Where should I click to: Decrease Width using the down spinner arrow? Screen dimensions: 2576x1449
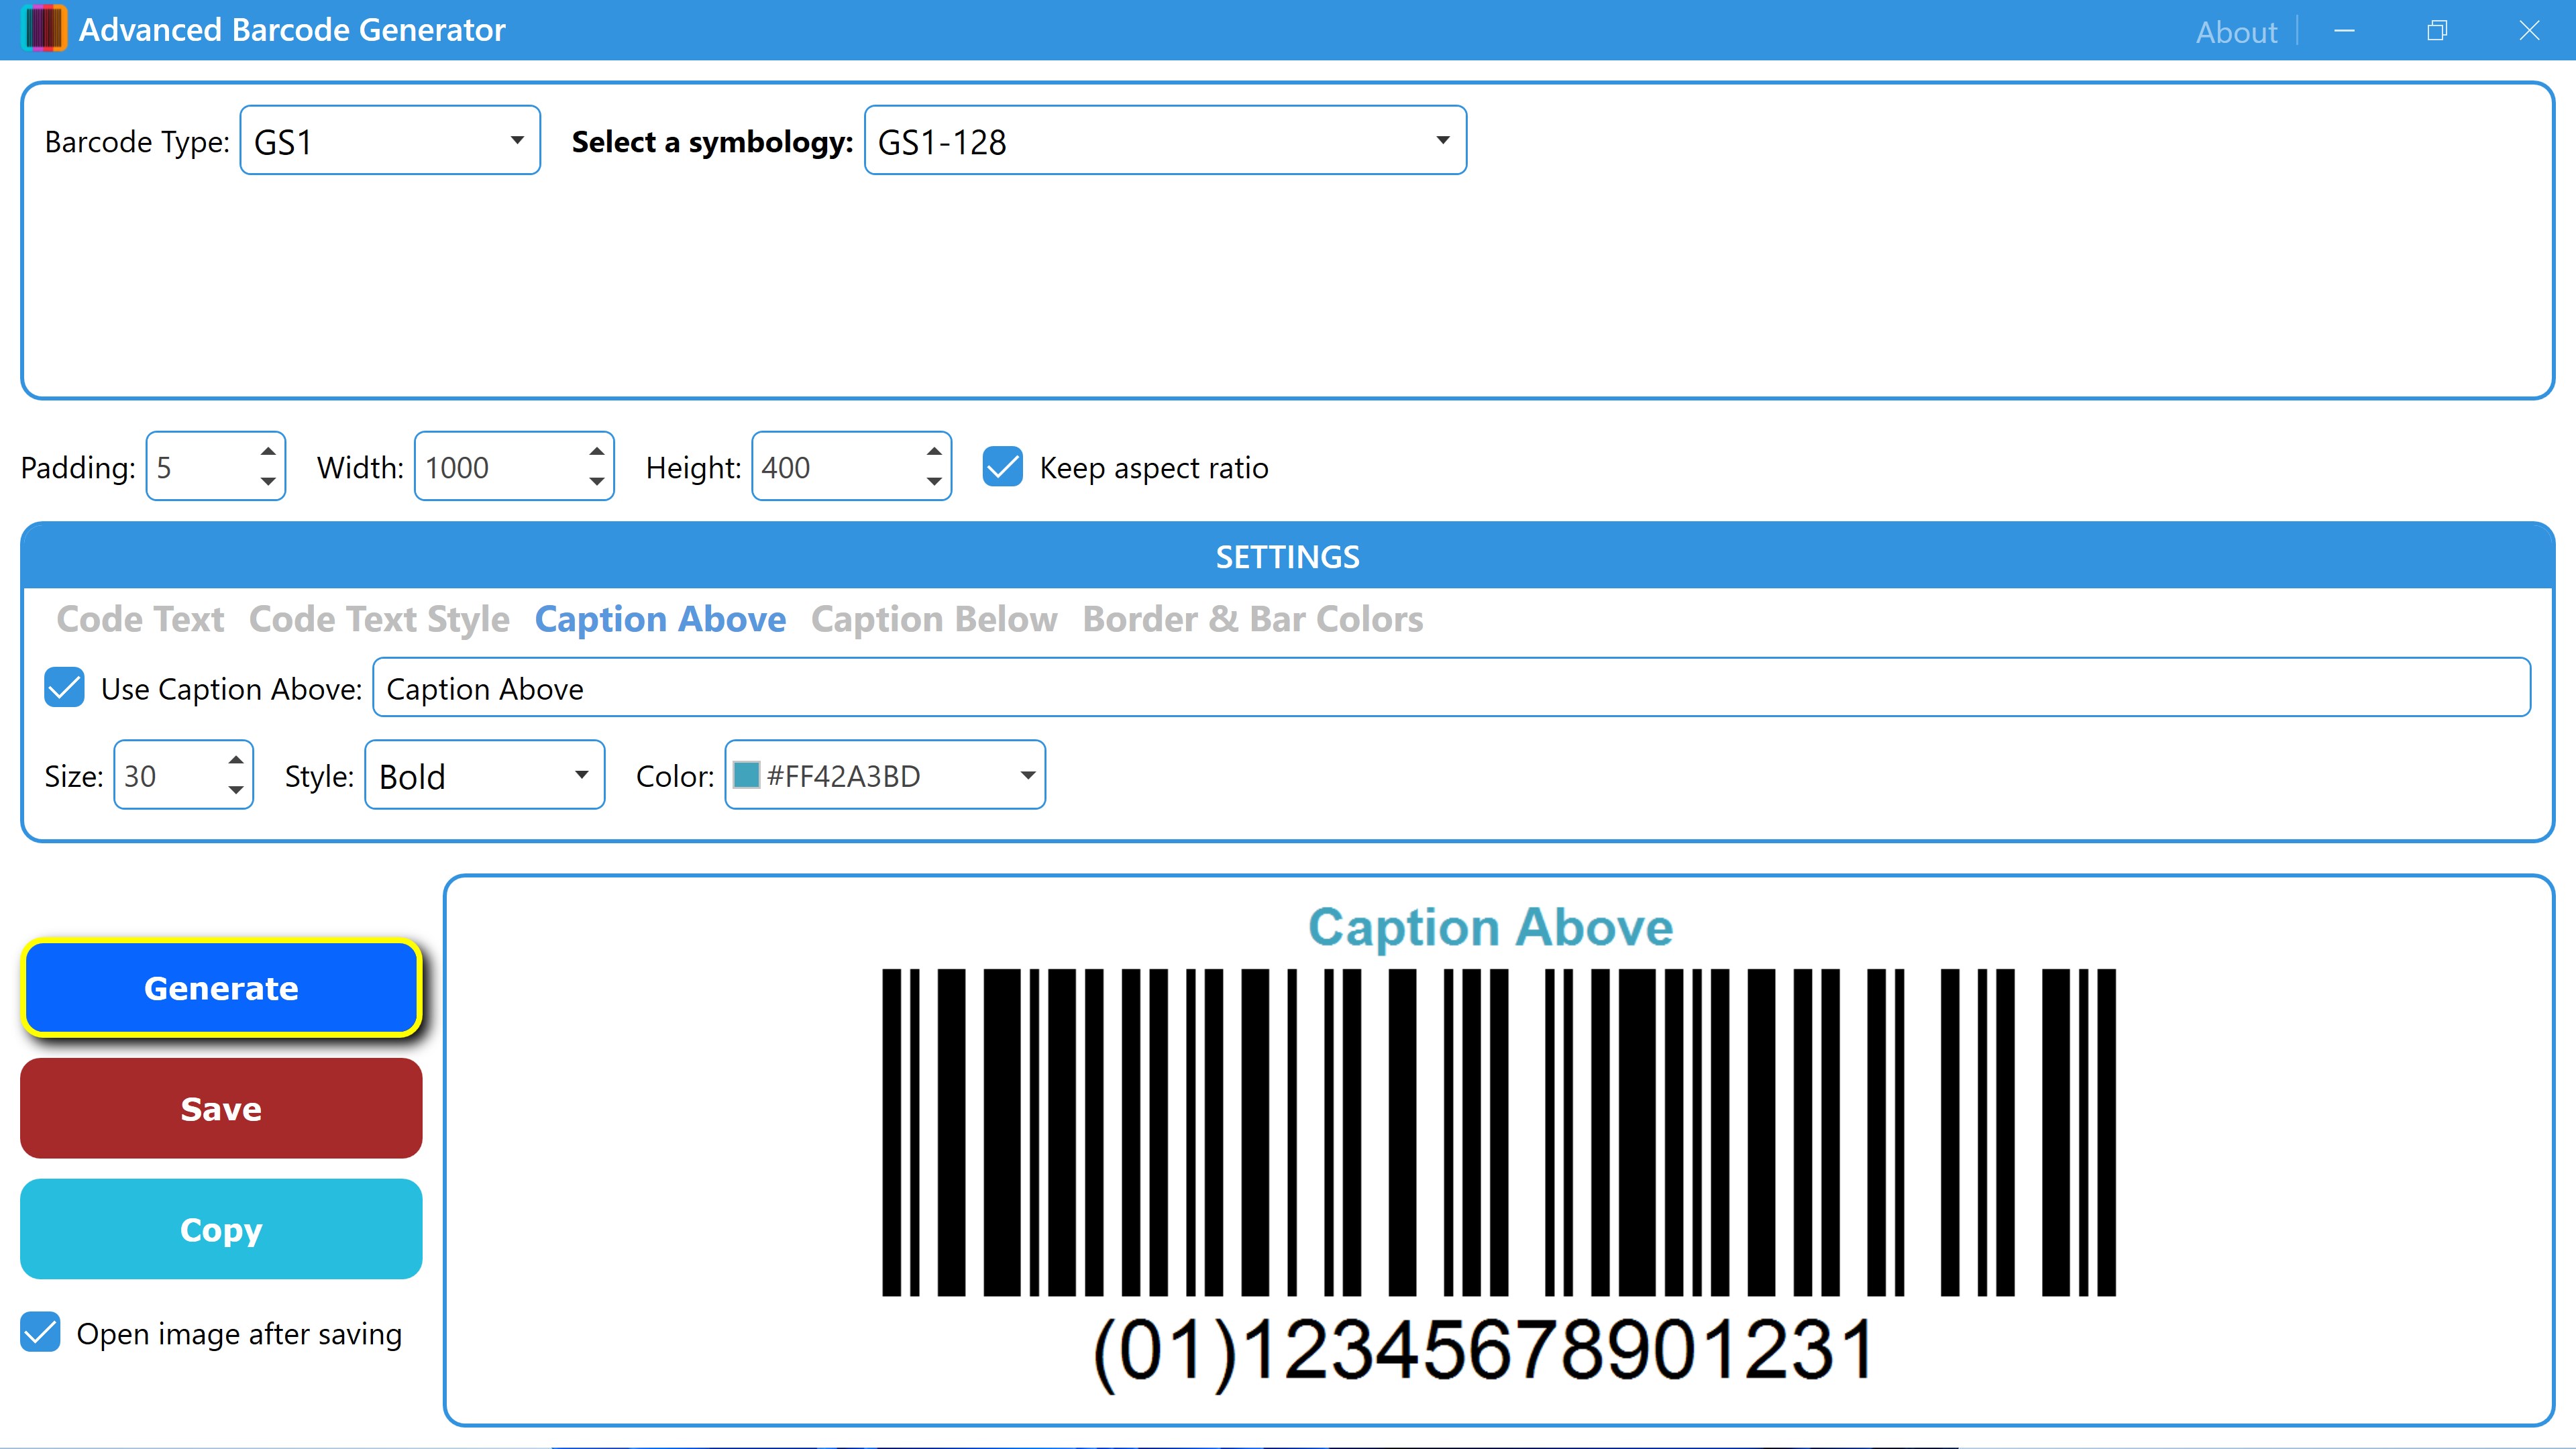click(x=597, y=482)
